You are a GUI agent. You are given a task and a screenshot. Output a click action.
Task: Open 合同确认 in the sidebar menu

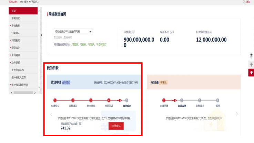tap(16, 33)
